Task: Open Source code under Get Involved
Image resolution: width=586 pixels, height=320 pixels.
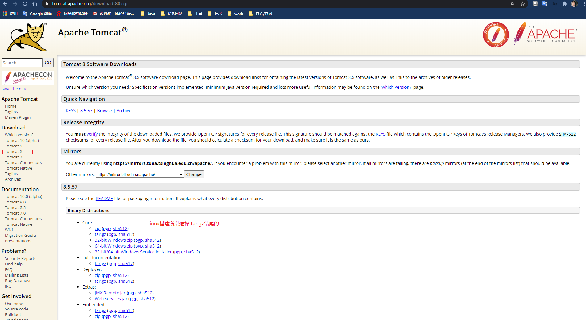Action: coord(17,309)
